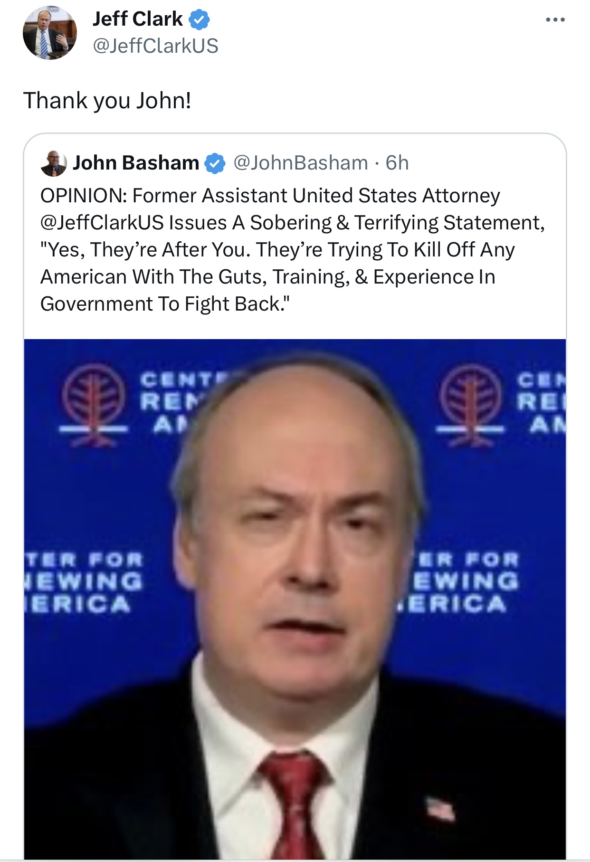This screenshot has height=862, width=590.
Task: Open the three-dot more options menu
Action: [555, 19]
